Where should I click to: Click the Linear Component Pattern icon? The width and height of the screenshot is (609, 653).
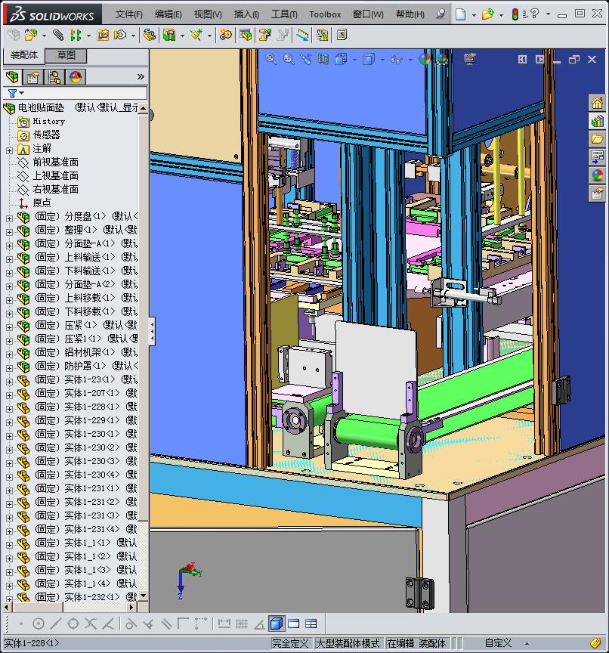[x=76, y=36]
